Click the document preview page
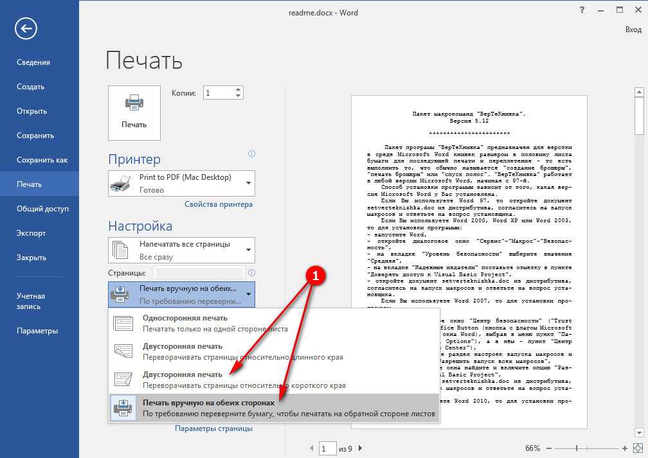Image resolution: width=648 pixels, height=458 pixels. click(469, 262)
